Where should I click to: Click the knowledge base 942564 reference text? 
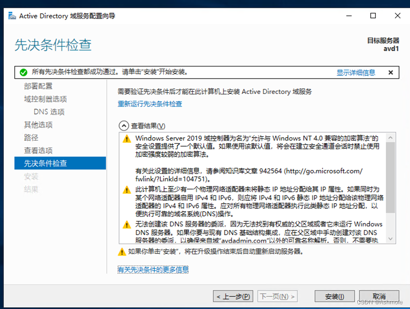[x=248, y=175]
